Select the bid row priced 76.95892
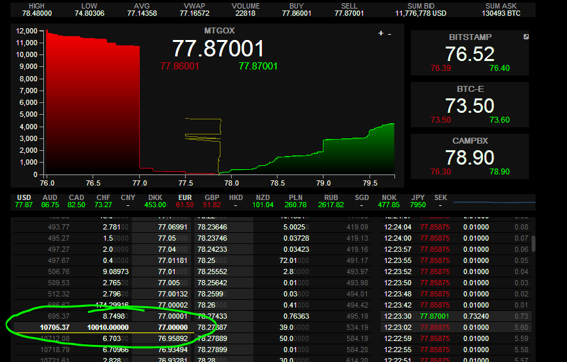Screen dimensions: 567x362 [x=102, y=338]
